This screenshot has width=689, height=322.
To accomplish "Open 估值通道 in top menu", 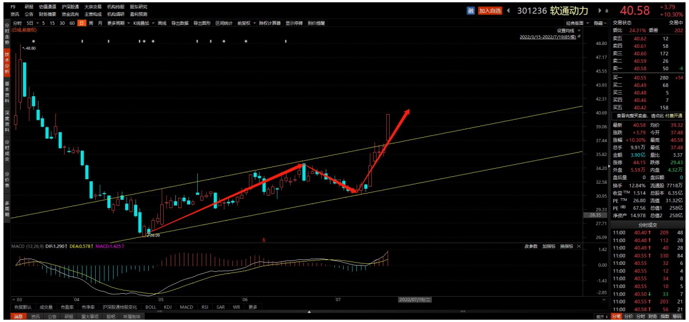I will point(47,7).
